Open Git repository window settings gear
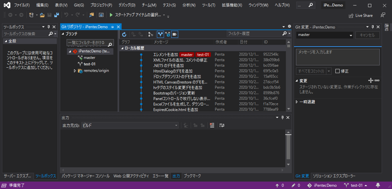The image size is (392, 189). 290,27
